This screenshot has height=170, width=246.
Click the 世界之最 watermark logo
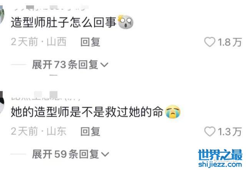(220, 155)
